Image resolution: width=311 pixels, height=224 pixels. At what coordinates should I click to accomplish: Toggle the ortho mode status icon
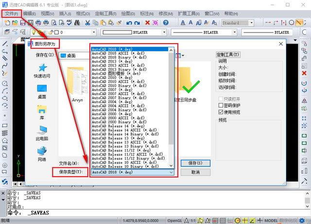point(230,221)
